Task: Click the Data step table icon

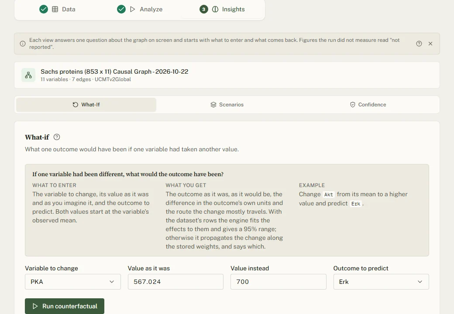Action: 55,9
